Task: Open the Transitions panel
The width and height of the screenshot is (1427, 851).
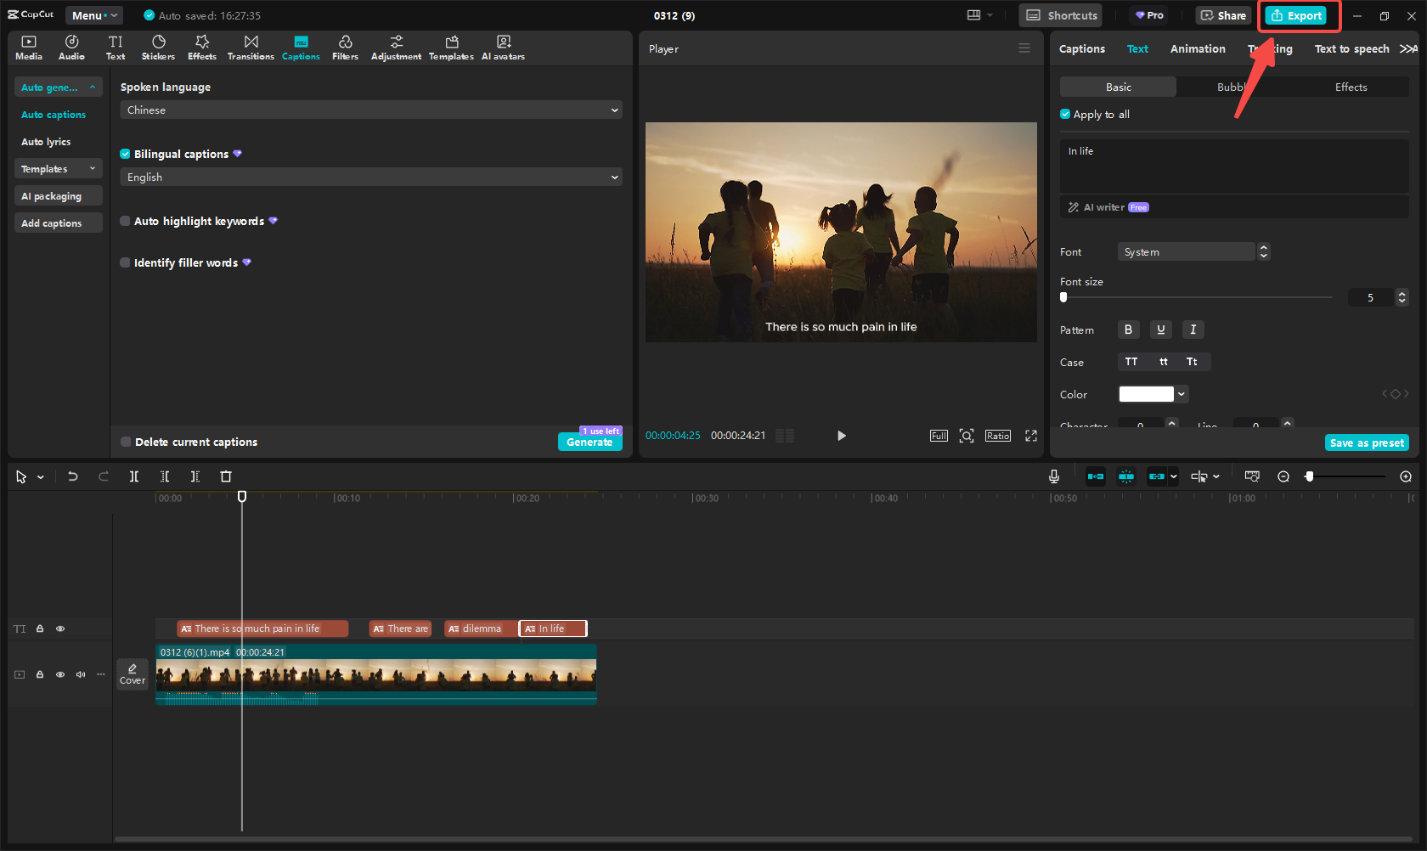Action: click(x=251, y=48)
